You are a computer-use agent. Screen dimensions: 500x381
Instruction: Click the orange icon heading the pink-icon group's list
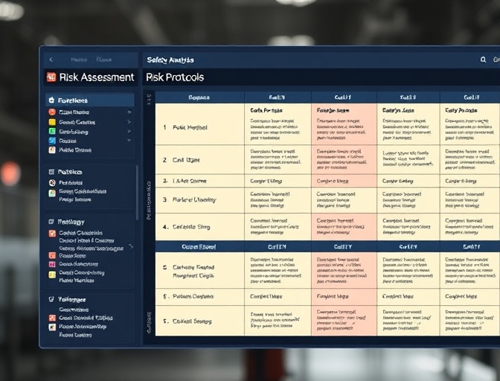(52, 233)
